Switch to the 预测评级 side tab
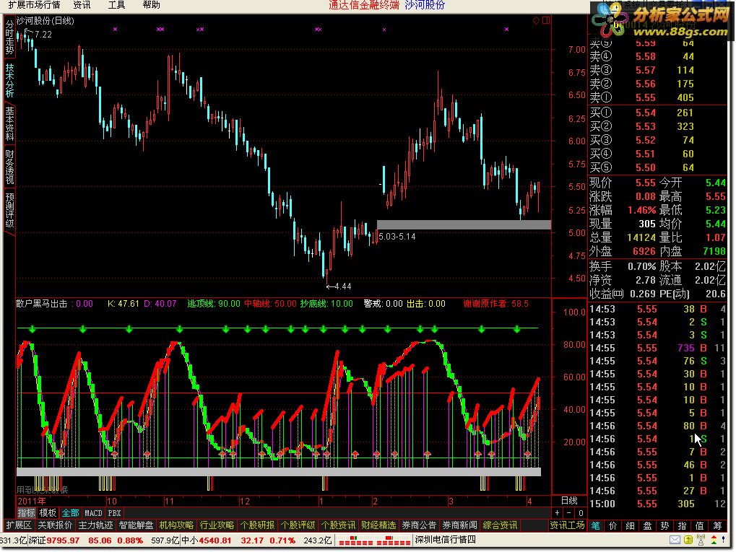The image size is (736, 552). point(9,210)
